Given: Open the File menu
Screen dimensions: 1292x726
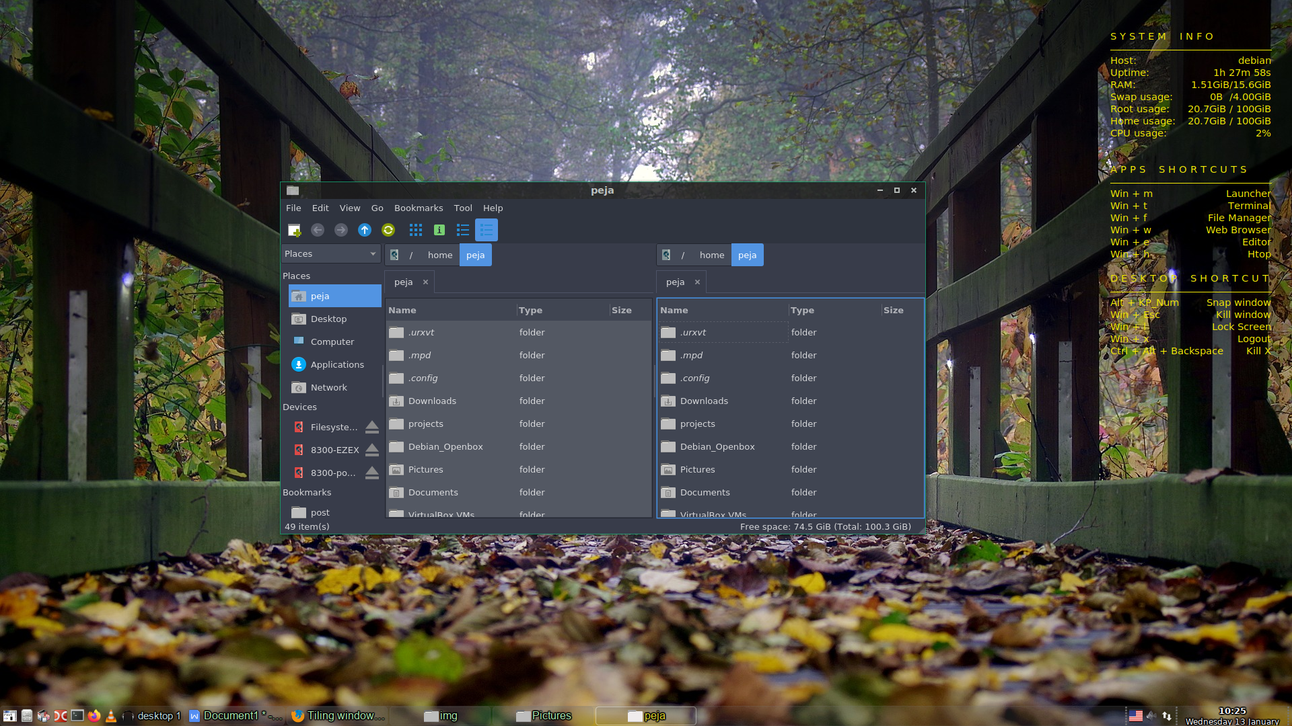Looking at the screenshot, I should tap(293, 208).
